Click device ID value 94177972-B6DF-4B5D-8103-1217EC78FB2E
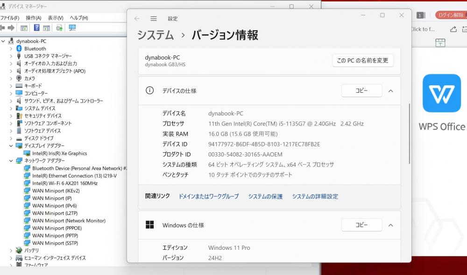 [x=264, y=144]
